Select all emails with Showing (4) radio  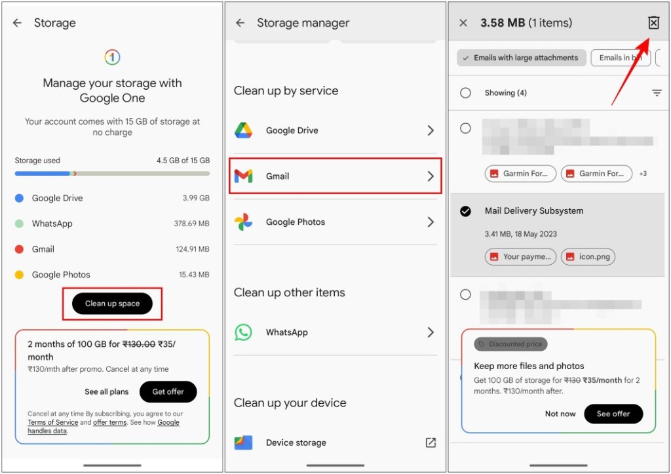tap(465, 93)
